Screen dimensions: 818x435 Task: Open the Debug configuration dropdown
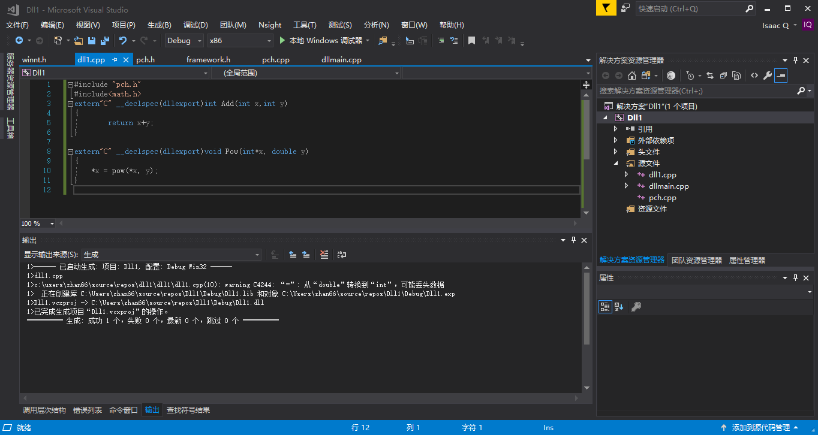[x=199, y=41]
